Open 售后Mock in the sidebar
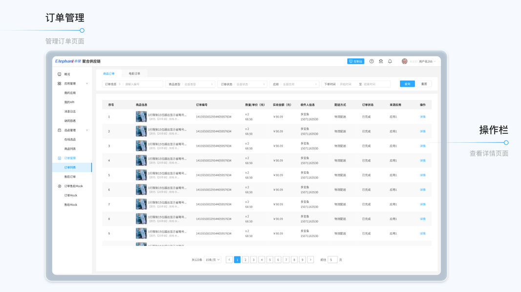Image resolution: width=521 pixels, height=292 pixels. click(70, 204)
